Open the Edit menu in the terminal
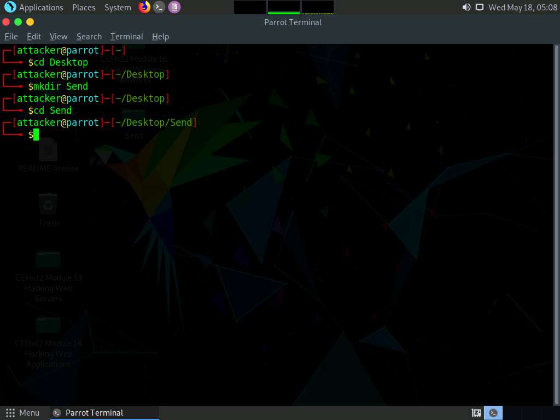This screenshot has width=560, height=420. 34,37
